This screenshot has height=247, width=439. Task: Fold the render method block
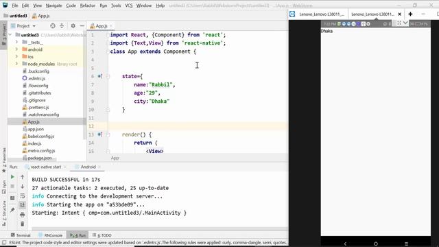coord(108,134)
